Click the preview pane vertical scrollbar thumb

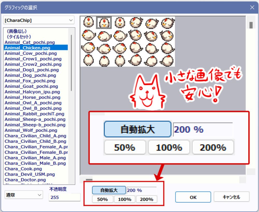[251, 25]
